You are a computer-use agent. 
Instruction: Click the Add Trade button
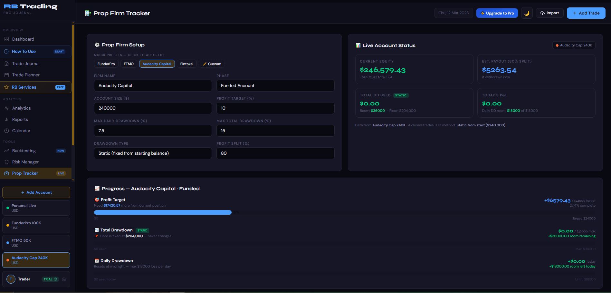coord(586,13)
